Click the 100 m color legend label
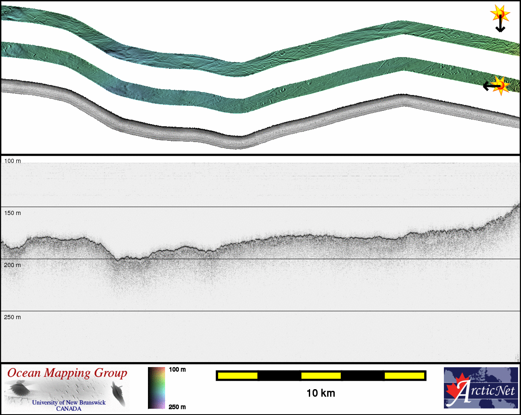This screenshot has height=415, width=521. pos(177,370)
